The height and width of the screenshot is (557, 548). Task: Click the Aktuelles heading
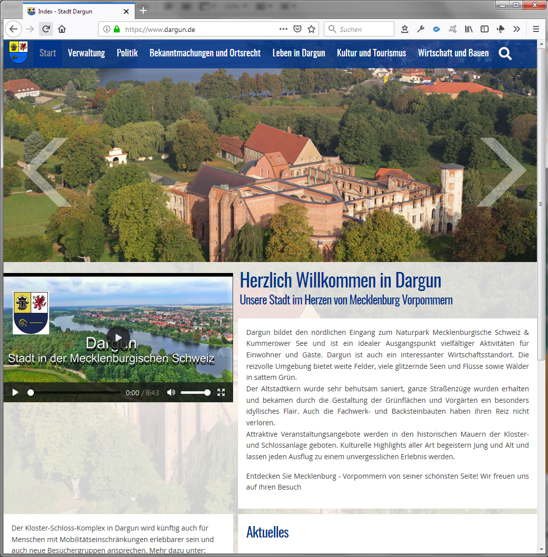(x=268, y=532)
